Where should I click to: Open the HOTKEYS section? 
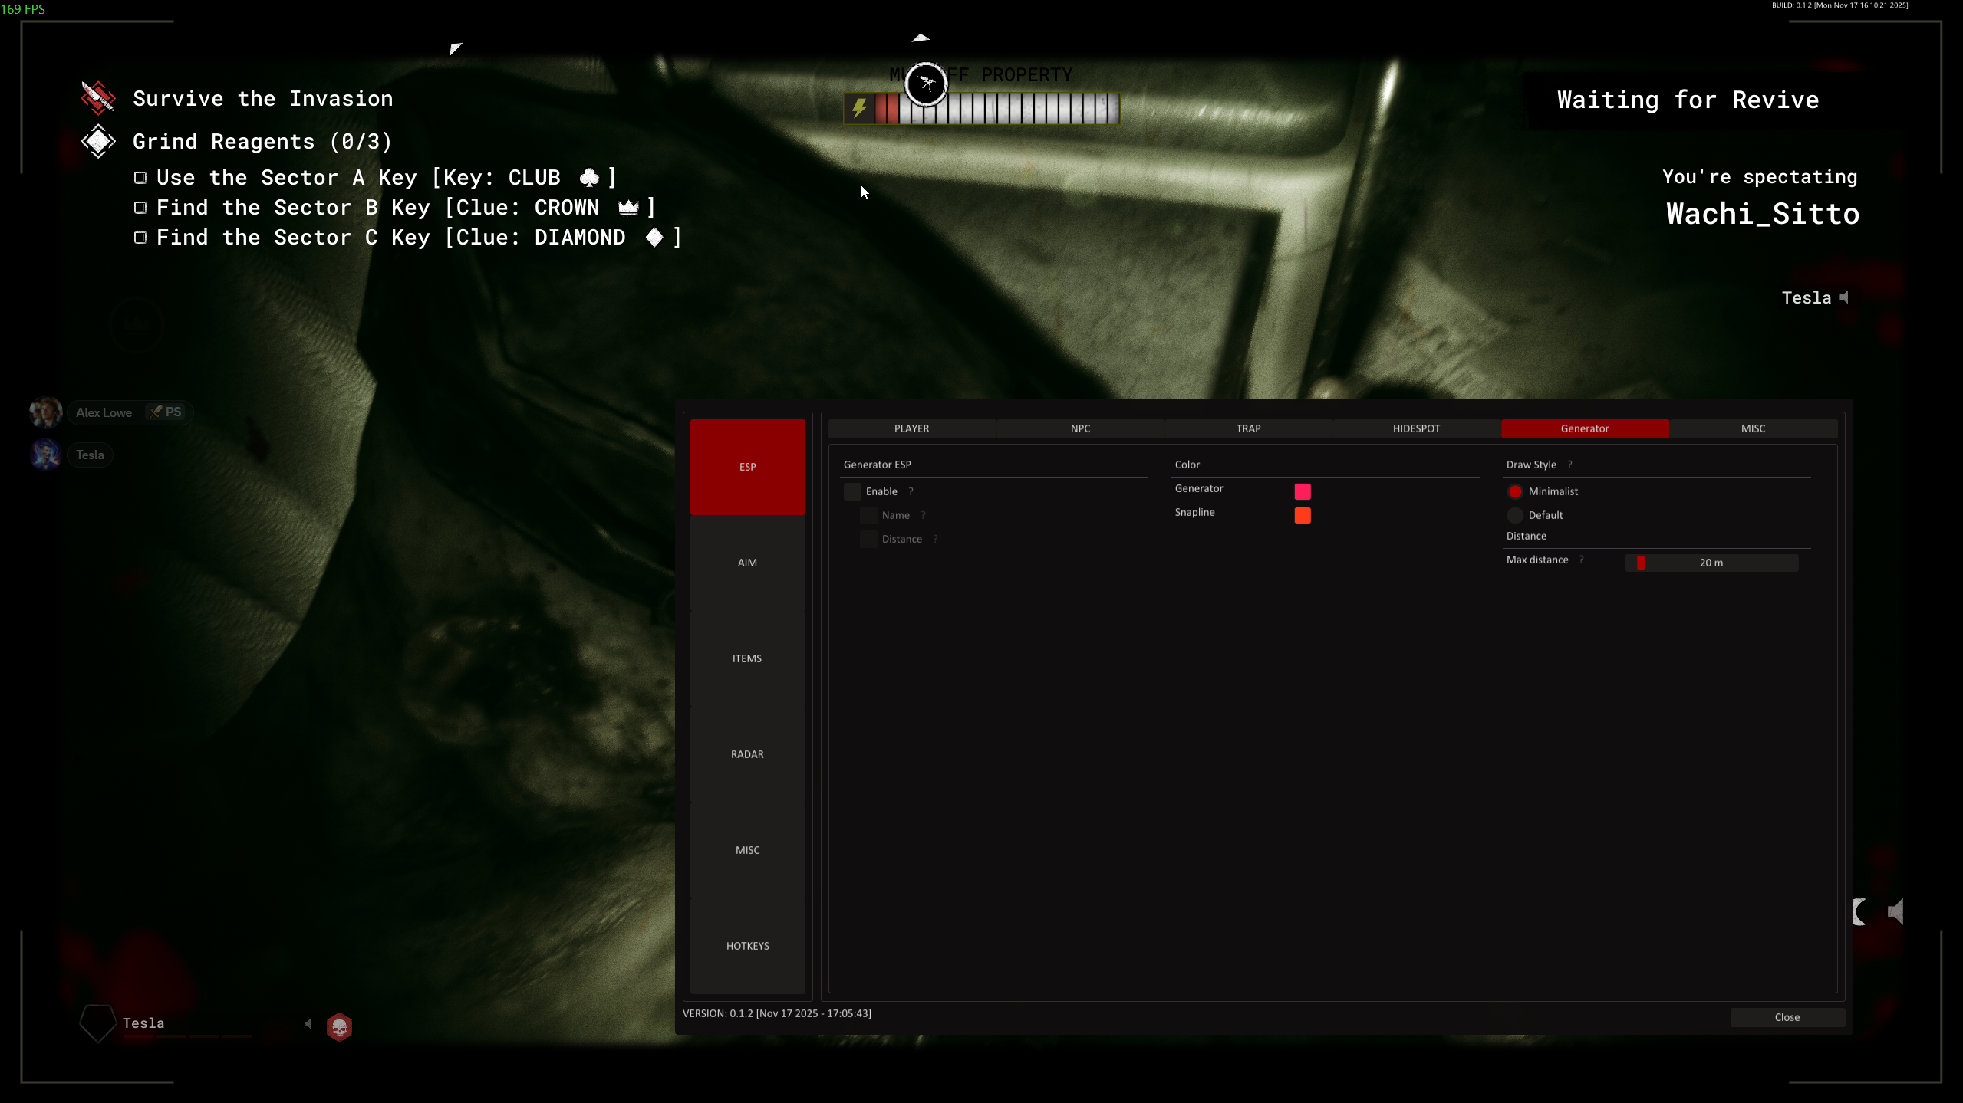747,946
